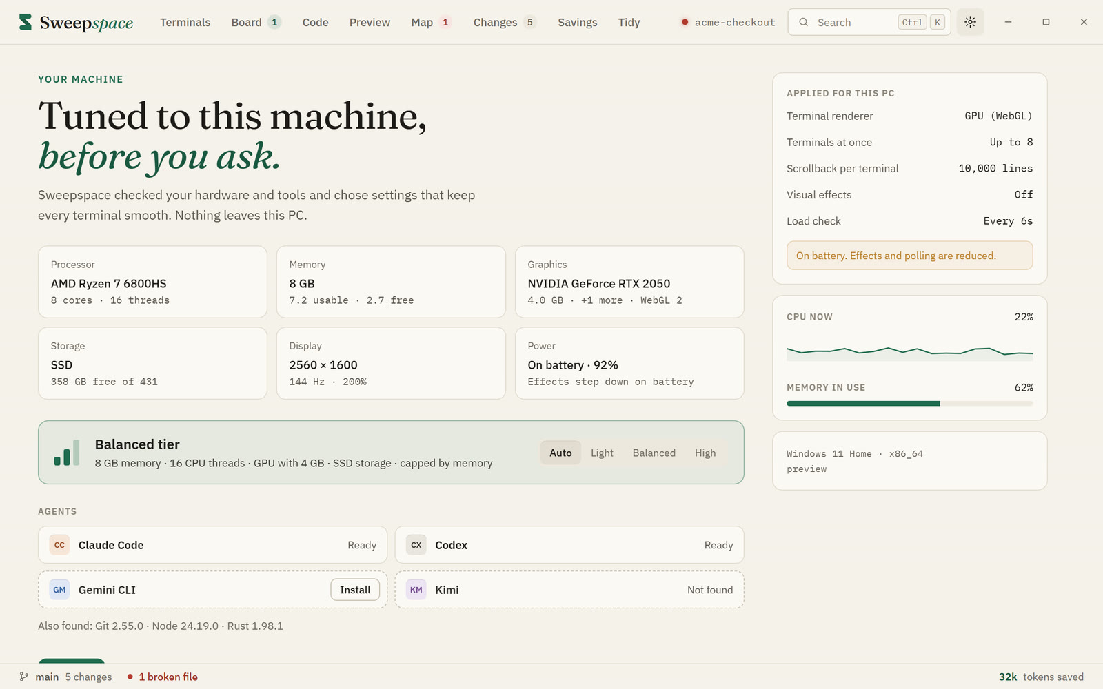This screenshot has height=689, width=1103.
Task: Click the magnifier icon in the search box
Action: 804,22
